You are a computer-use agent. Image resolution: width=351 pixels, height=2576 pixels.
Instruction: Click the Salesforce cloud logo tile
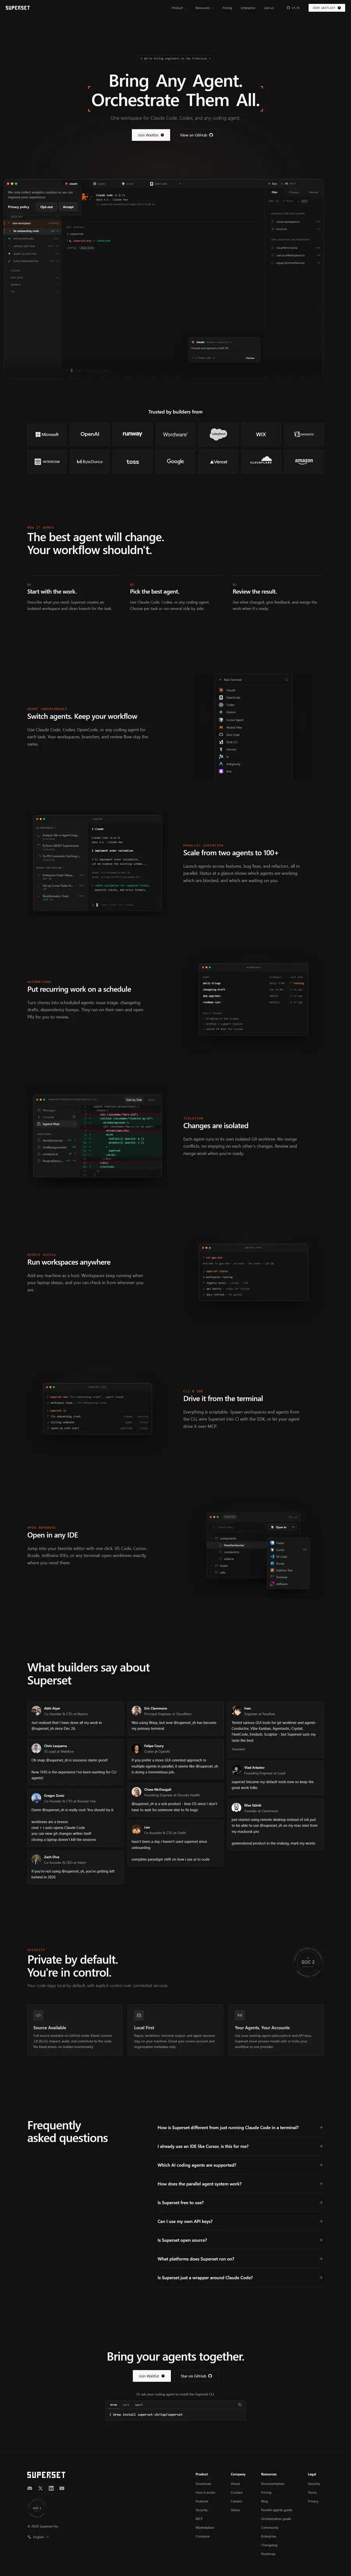pyautogui.click(x=218, y=434)
